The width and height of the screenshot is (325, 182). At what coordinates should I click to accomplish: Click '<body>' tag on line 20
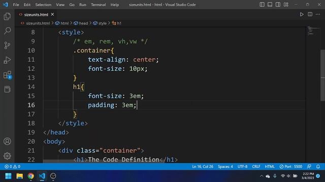click(54, 142)
